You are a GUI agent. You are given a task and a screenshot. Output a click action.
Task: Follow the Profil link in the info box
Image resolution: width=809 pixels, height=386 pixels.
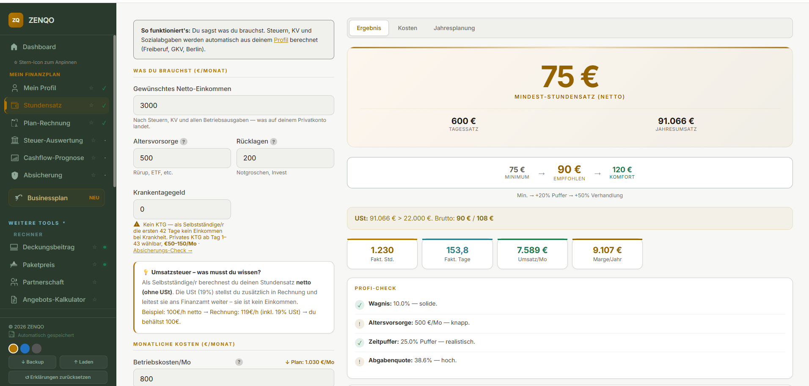point(281,40)
